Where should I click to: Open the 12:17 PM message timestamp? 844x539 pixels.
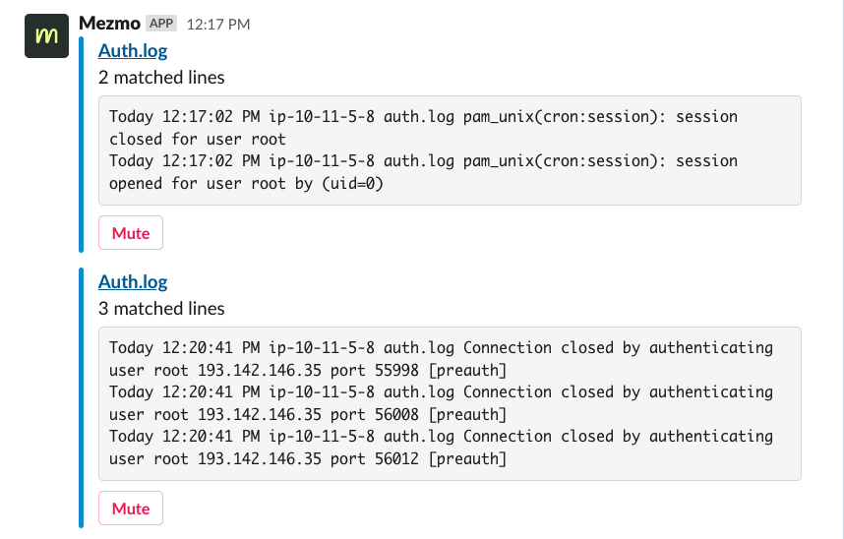tap(218, 25)
